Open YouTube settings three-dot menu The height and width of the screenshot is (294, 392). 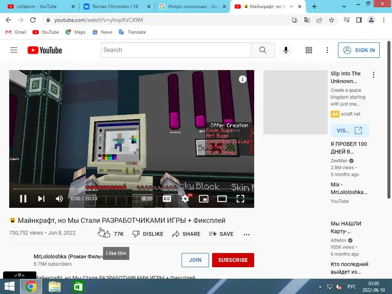coord(327,50)
